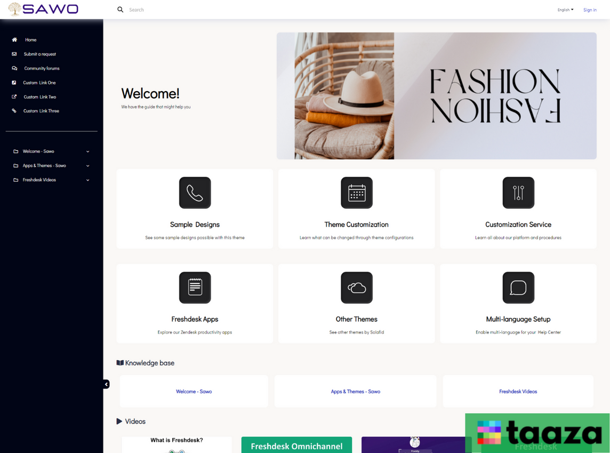Click the sliders icon for Customization Service
Image resolution: width=610 pixels, height=453 pixels.
[x=518, y=193]
